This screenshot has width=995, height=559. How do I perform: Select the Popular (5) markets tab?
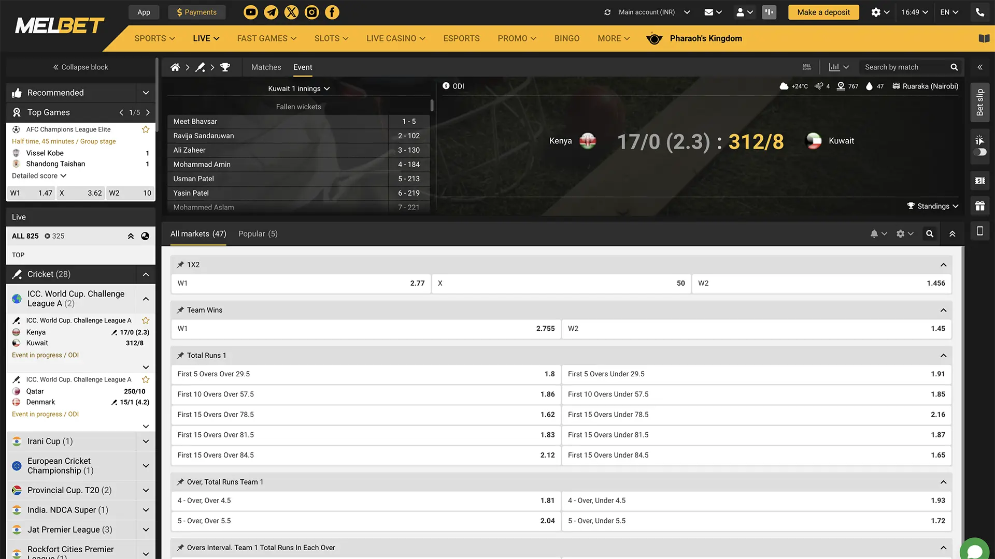258,233
